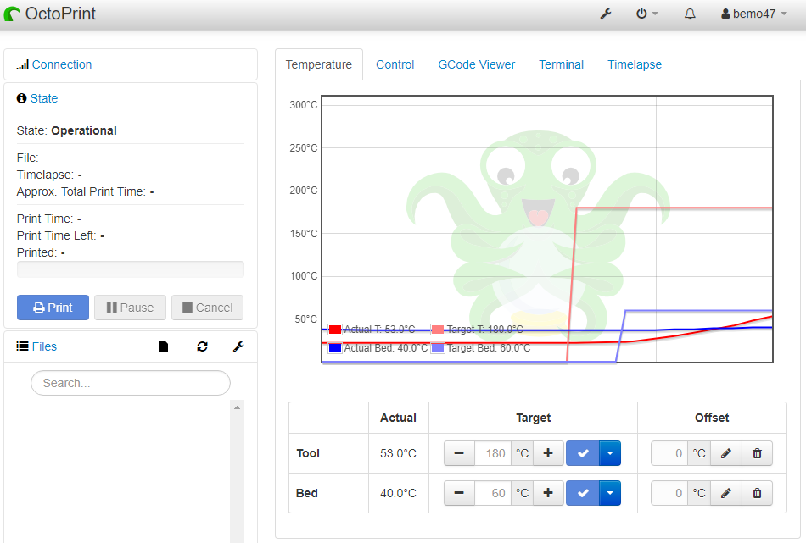This screenshot has width=806, height=543.
Task: Confirm Tool target temperature with checkmark
Action: click(582, 453)
